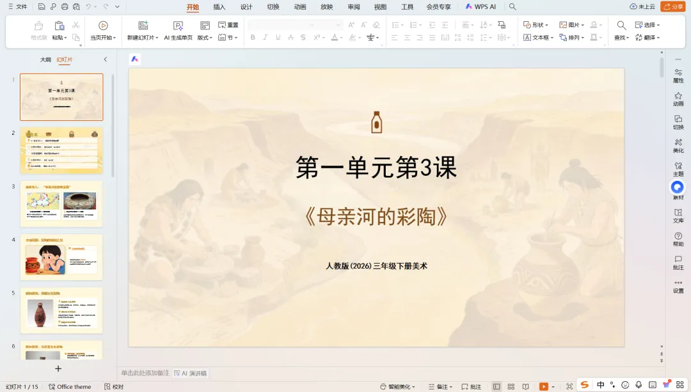Click the WPS AI icon above the slide
691x392 pixels.
pos(135,59)
